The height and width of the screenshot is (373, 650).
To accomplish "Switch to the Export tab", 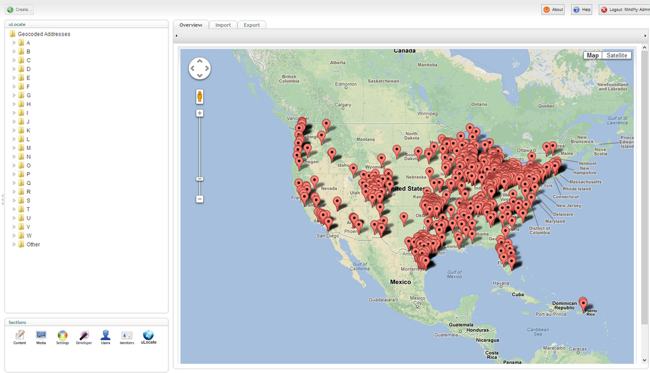I will click(x=252, y=25).
